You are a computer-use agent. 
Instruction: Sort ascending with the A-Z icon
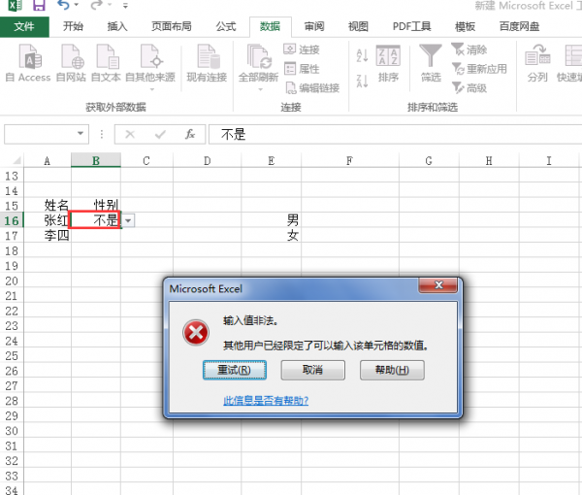(x=362, y=55)
